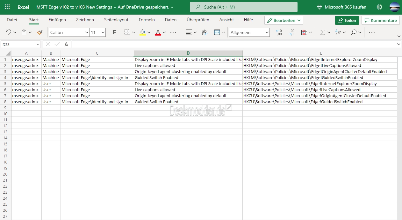Collapse the ribbon chevron
Viewport: 402px width, 220px height.
click(399, 36)
